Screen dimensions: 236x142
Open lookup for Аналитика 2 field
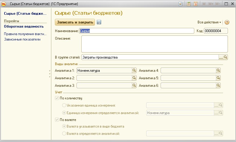click(x=134, y=78)
